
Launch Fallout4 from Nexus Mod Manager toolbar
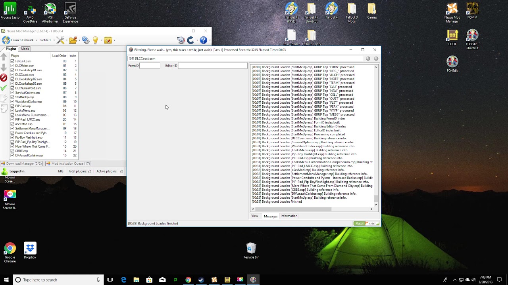[18, 40]
